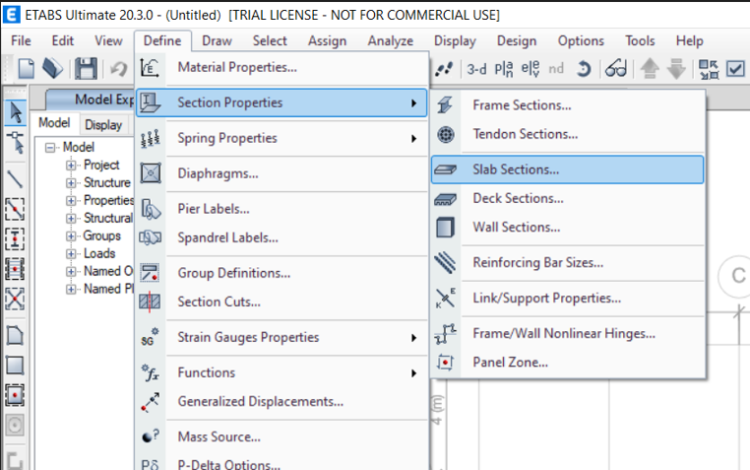Viewport: 750px width, 470px height.
Task: Collapse the Model root tree node
Action: 50,148
